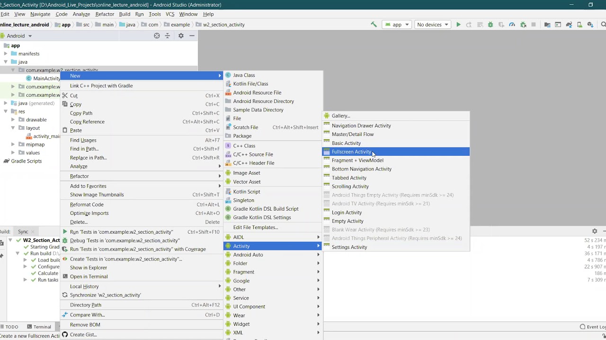Click Gallery... in the activity submenu

396,116
